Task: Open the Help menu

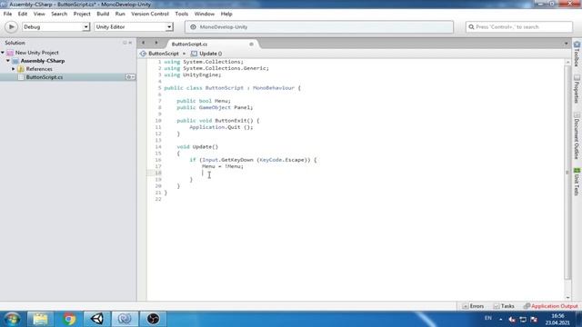Action: pos(226,14)
